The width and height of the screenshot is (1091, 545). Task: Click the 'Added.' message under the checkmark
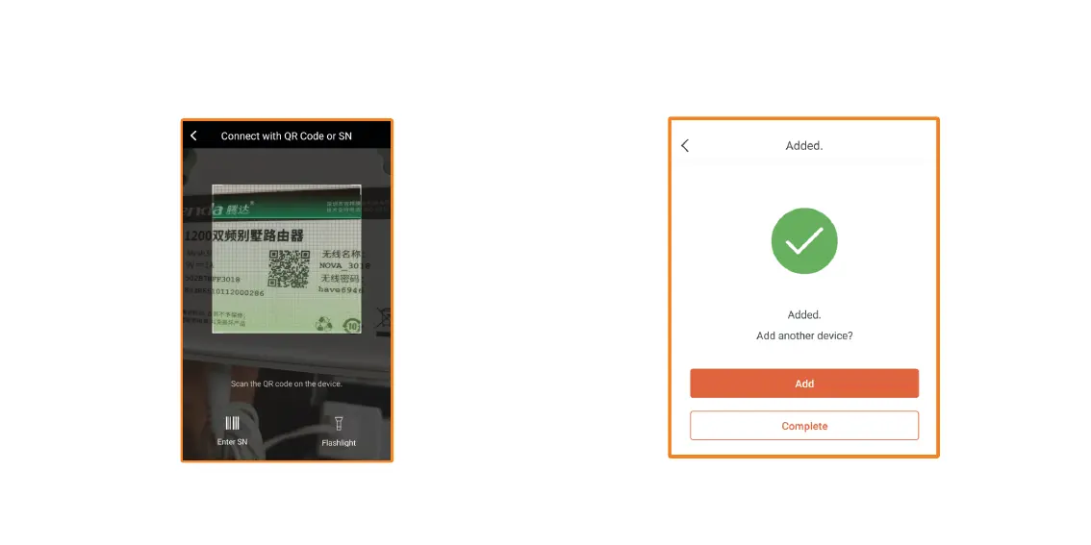[804, 315]
